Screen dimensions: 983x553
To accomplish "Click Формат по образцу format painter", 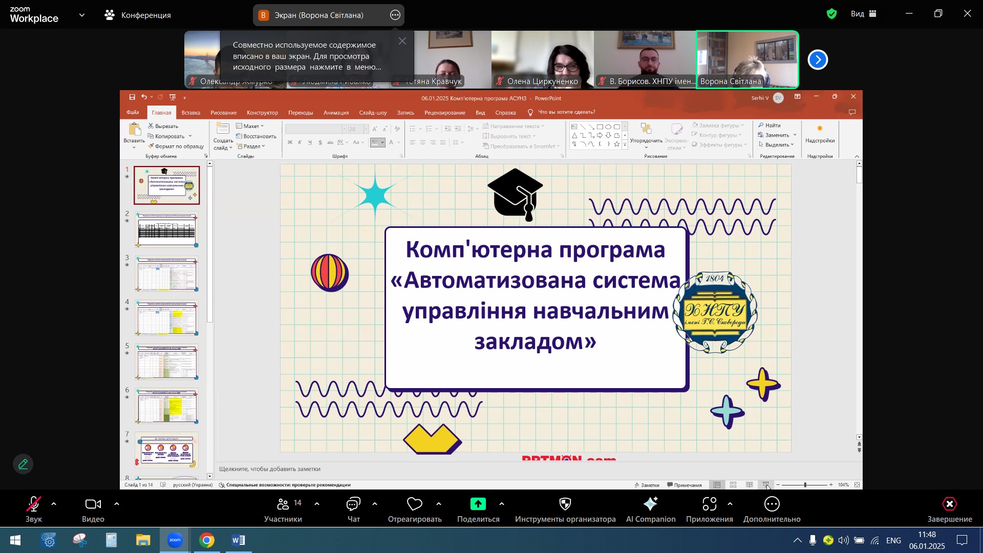I will point(176,146).
